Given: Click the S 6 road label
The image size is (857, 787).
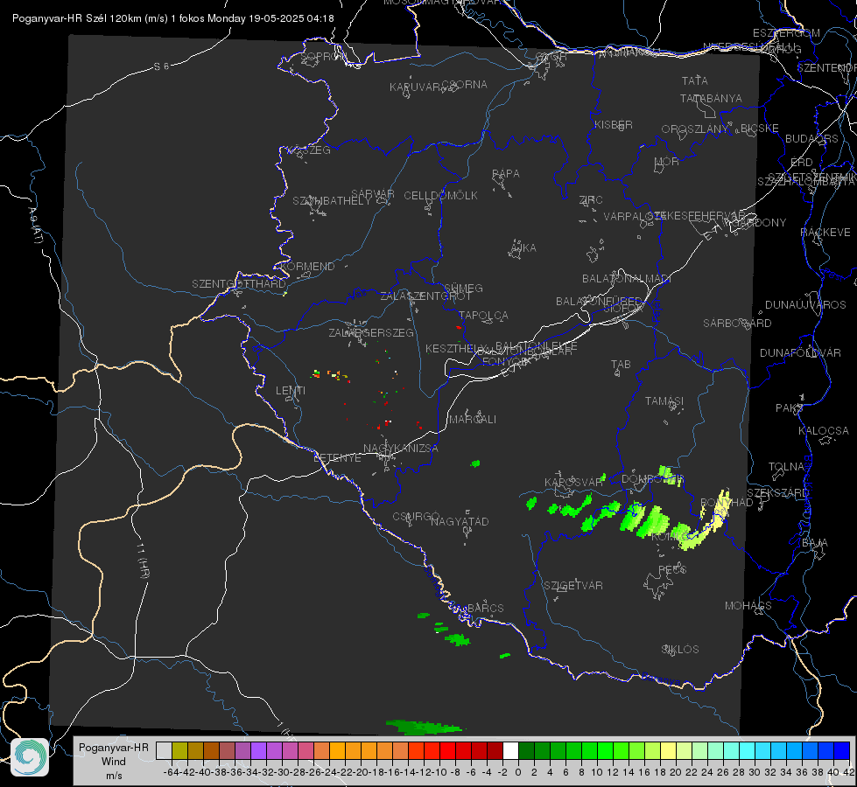Looking at the screenshot, I should (162, 66).
